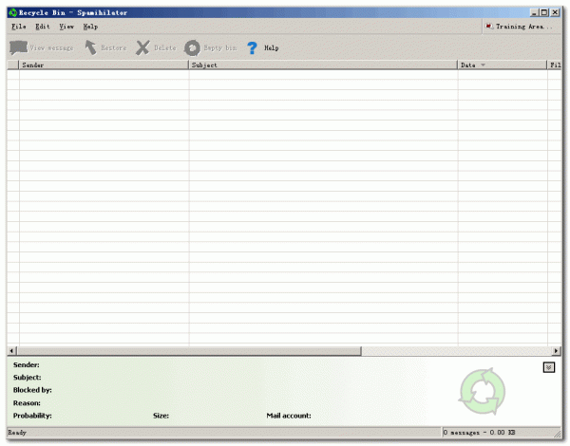Click the Restore arrow icon
This screenshot has width=570, height=446.
90,47
